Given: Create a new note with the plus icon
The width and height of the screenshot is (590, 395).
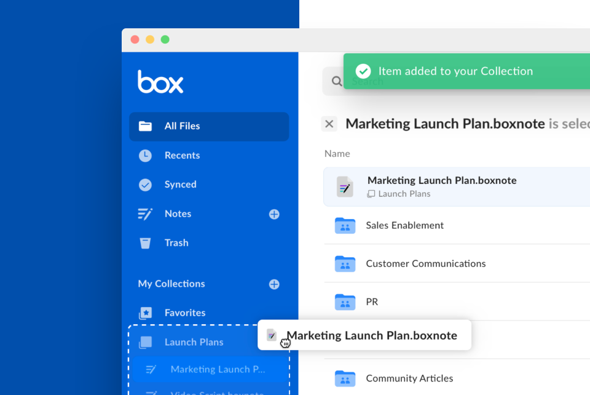Looking at the screenshot, I should pos(274,213).
